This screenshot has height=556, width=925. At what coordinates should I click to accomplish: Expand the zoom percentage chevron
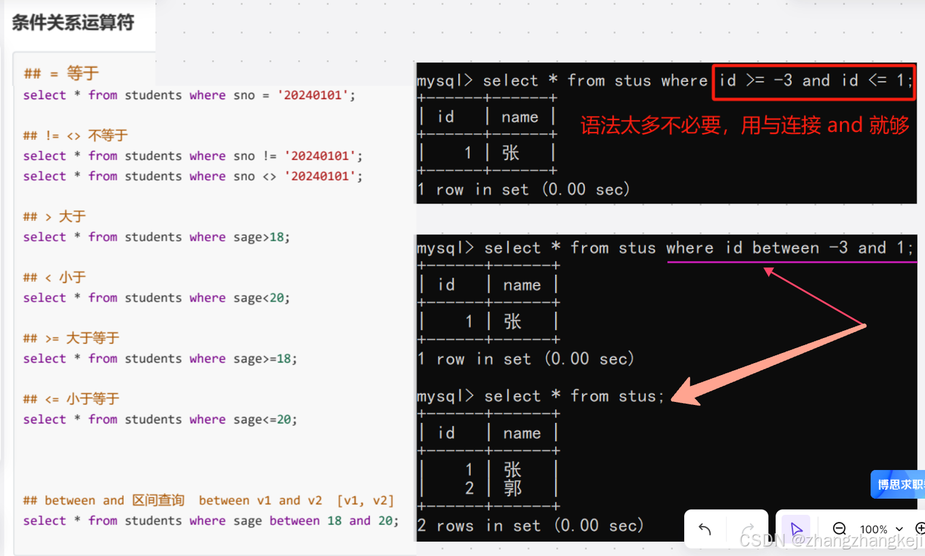(x=898, y=530)
